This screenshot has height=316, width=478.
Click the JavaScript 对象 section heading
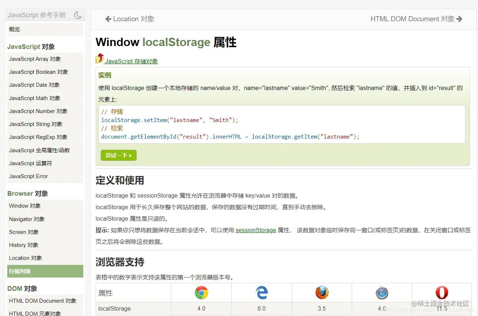(31, 47)
